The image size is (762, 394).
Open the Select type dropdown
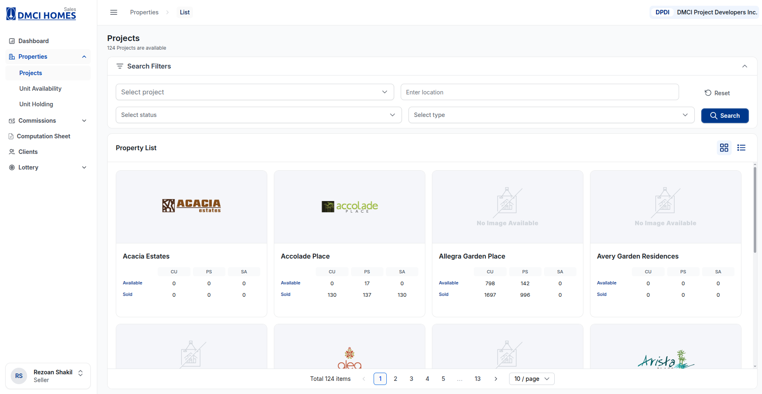click(x=551, y=115)
